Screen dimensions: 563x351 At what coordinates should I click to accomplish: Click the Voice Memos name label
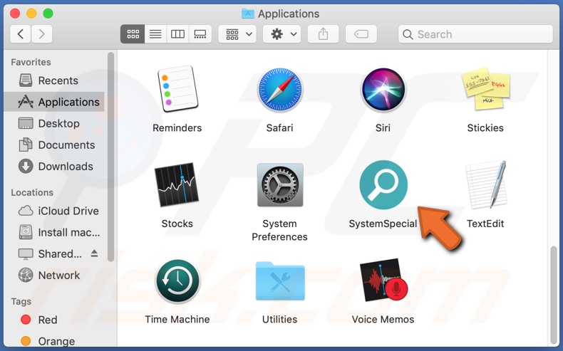tap(383, 320)
